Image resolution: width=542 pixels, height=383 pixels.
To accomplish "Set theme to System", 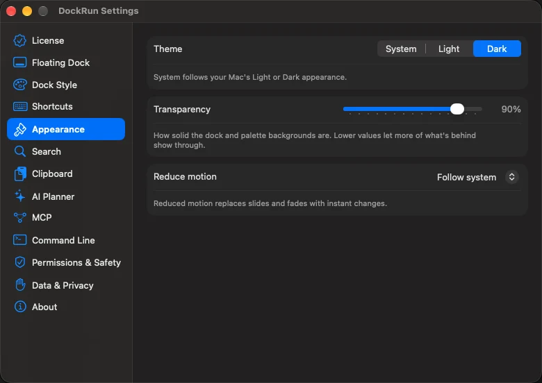I will 401,49.
